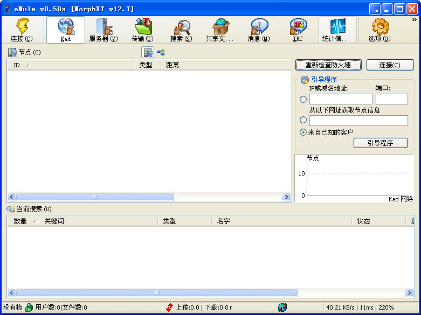Open the 搜索 (Search) toolbar icon
The width and height of the screenshot is (421, 315).
(x=181, y=30)
